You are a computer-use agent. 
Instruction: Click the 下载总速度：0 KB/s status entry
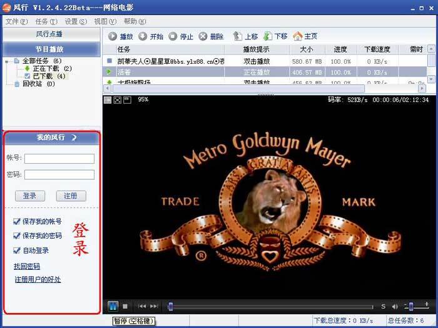click(x=344, y=321)
